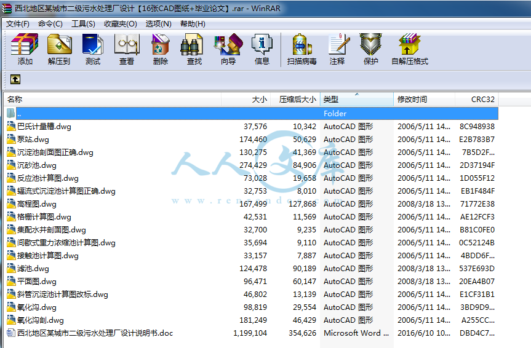Open the 命令(C) menu
Image resolution: width=531 pixels, height=348 pixels.
click(50, 24)
